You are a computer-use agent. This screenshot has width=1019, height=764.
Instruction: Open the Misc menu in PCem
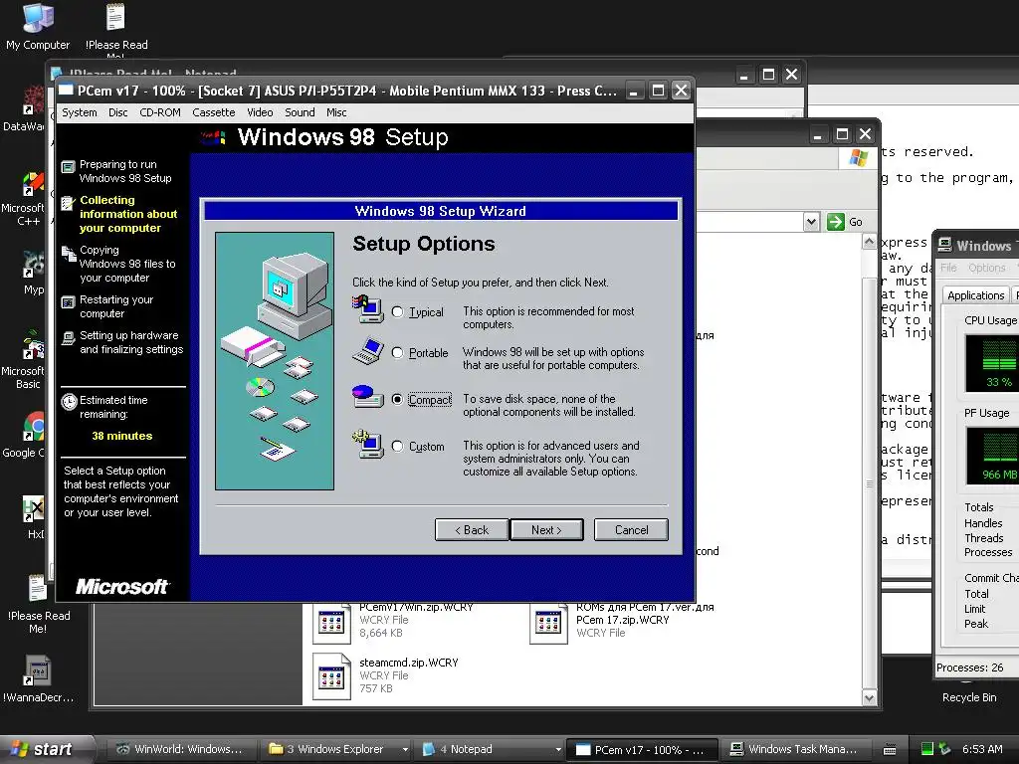336,112
